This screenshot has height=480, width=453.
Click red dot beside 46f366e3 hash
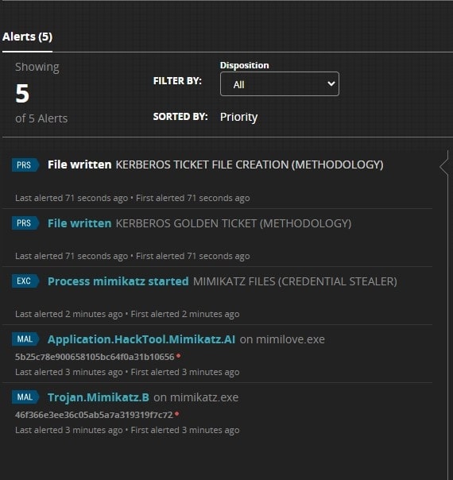click(176, 414)
